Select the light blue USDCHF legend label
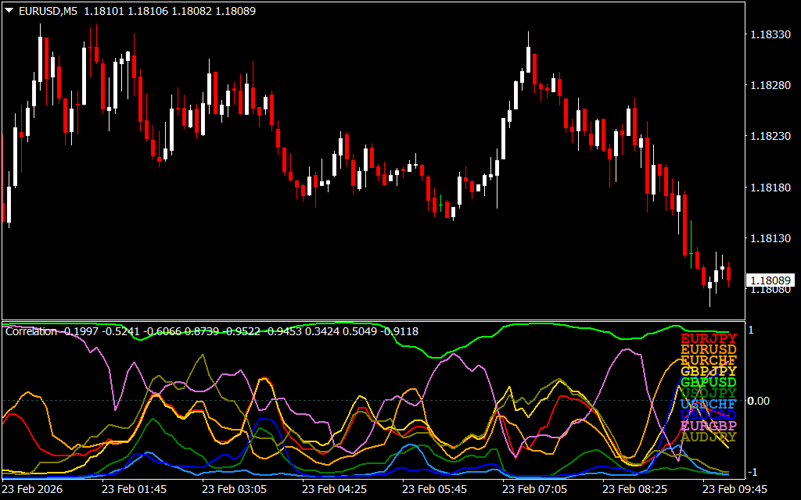The image size is (801, 500). pyautogui.click(x=709, y=404)
